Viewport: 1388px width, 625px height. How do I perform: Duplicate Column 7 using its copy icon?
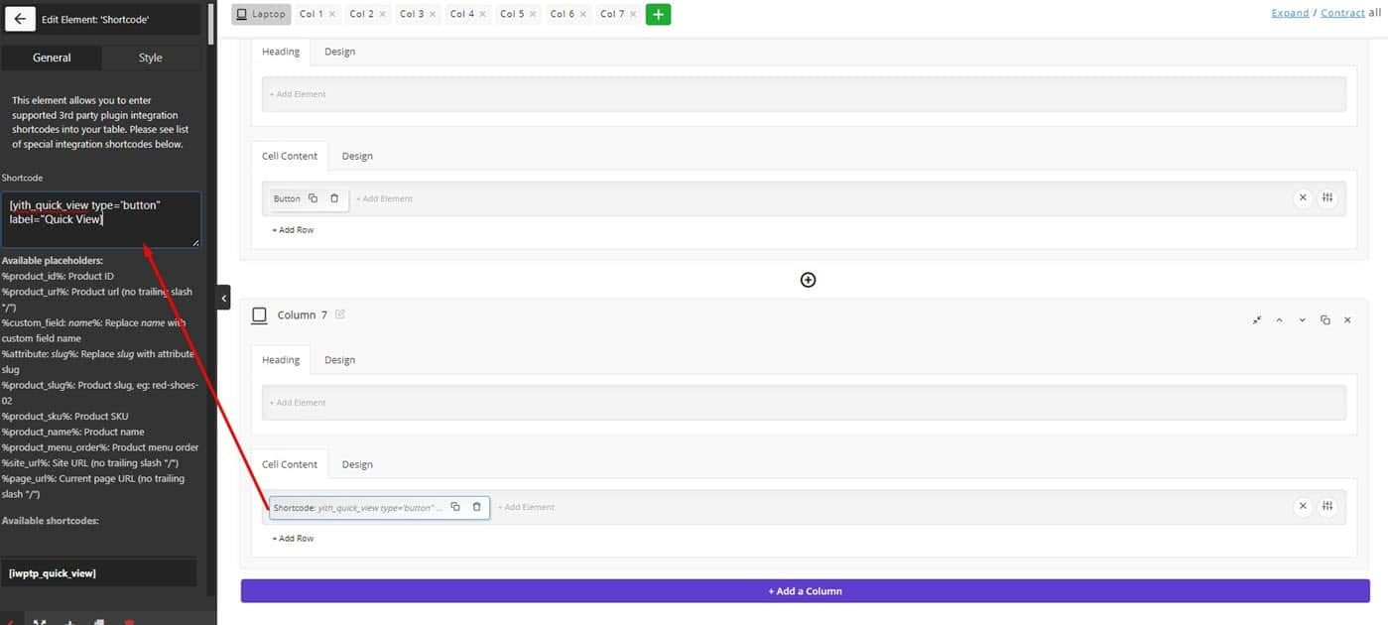[1325, 320]
